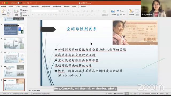Click the Reset button
The width and height of the screenshot is (171, 96).
point(23,13)
